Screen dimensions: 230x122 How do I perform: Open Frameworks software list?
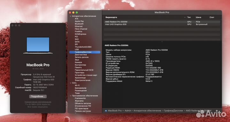pos(80,98)
